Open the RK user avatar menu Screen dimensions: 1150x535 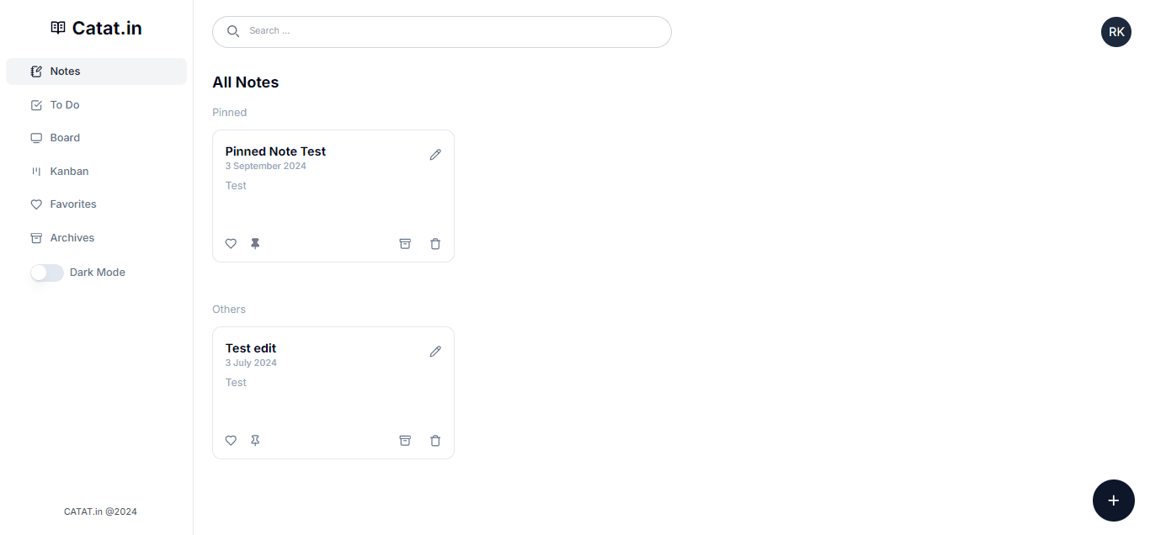click(1116, 32)
